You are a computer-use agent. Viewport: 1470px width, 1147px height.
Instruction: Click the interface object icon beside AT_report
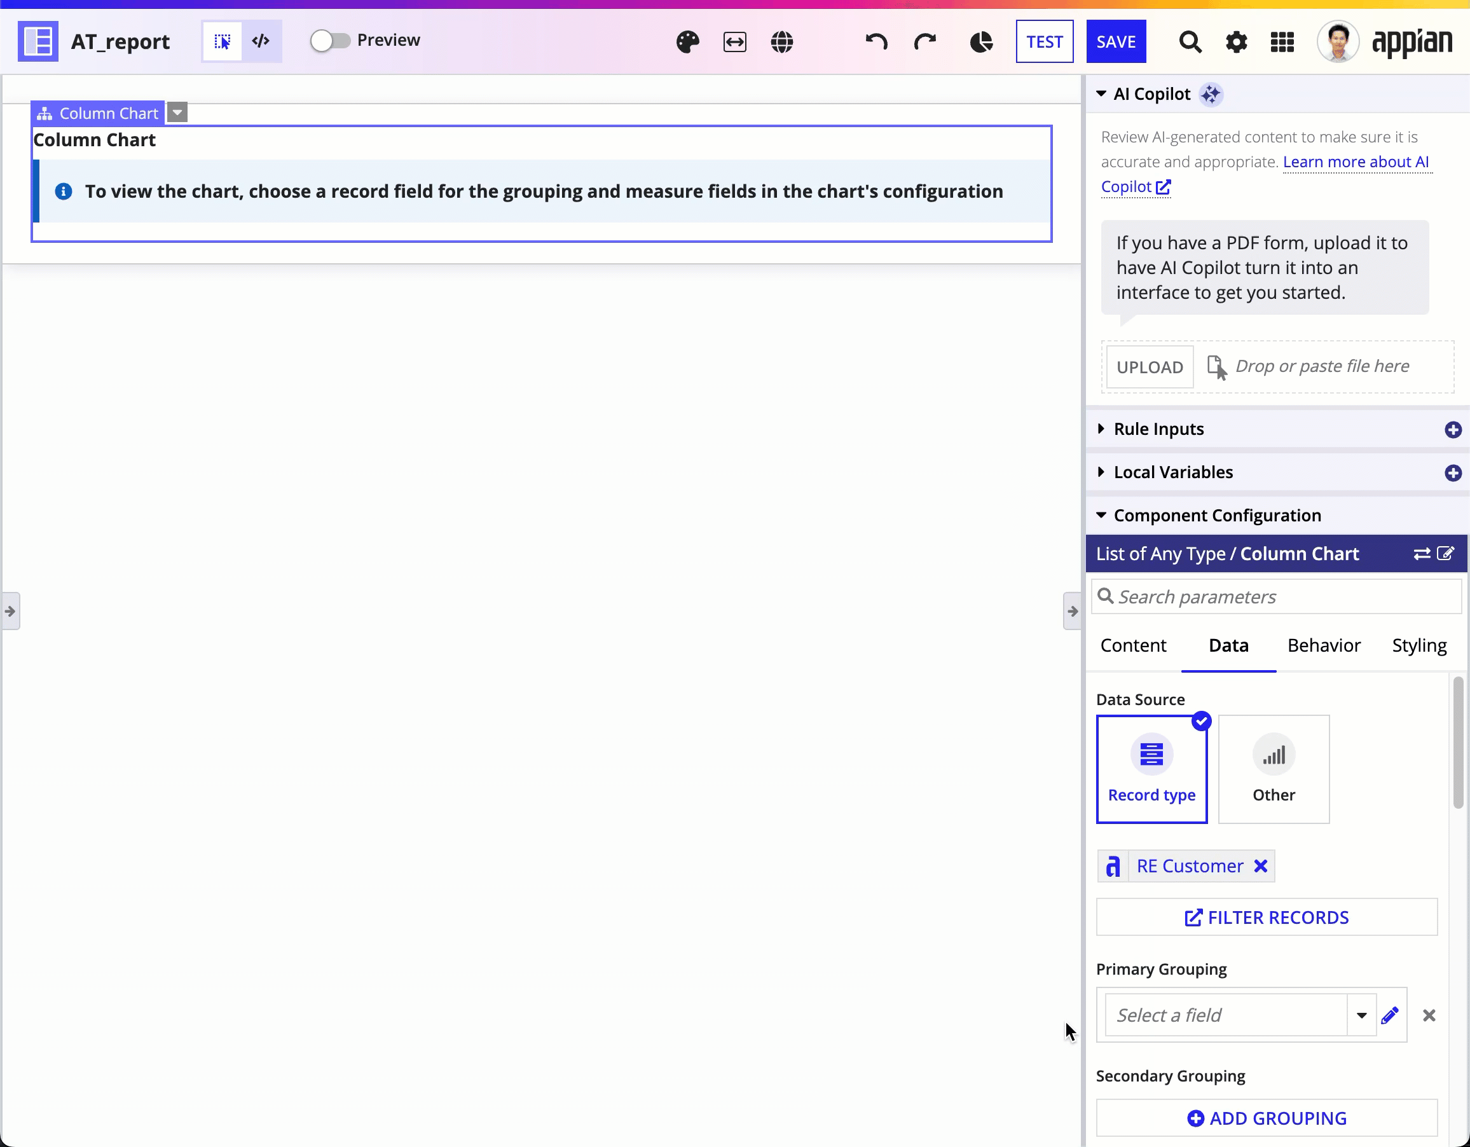38,42
